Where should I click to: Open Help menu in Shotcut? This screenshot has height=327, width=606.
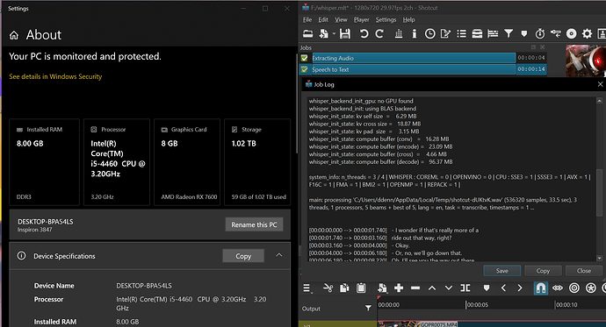(x=408, y=19)
